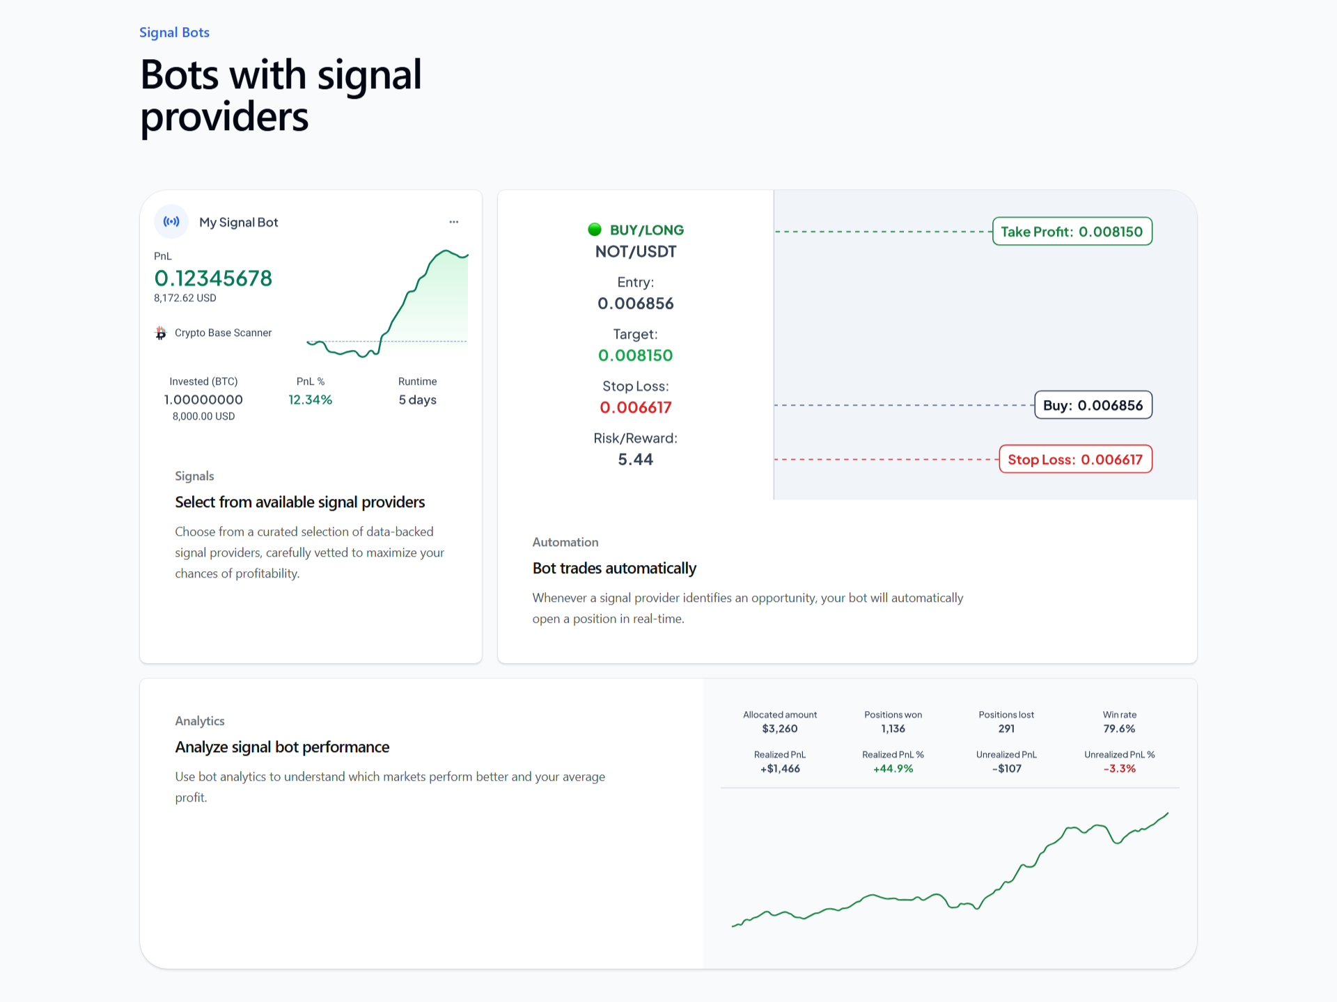This screenshot has height=1002, width=1337.
Task: Click the PnL mini chart on My Signal Bot card
Action: point(387,306)
